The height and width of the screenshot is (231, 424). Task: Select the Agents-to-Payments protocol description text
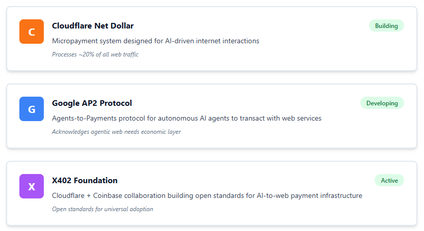coord(187,118)
